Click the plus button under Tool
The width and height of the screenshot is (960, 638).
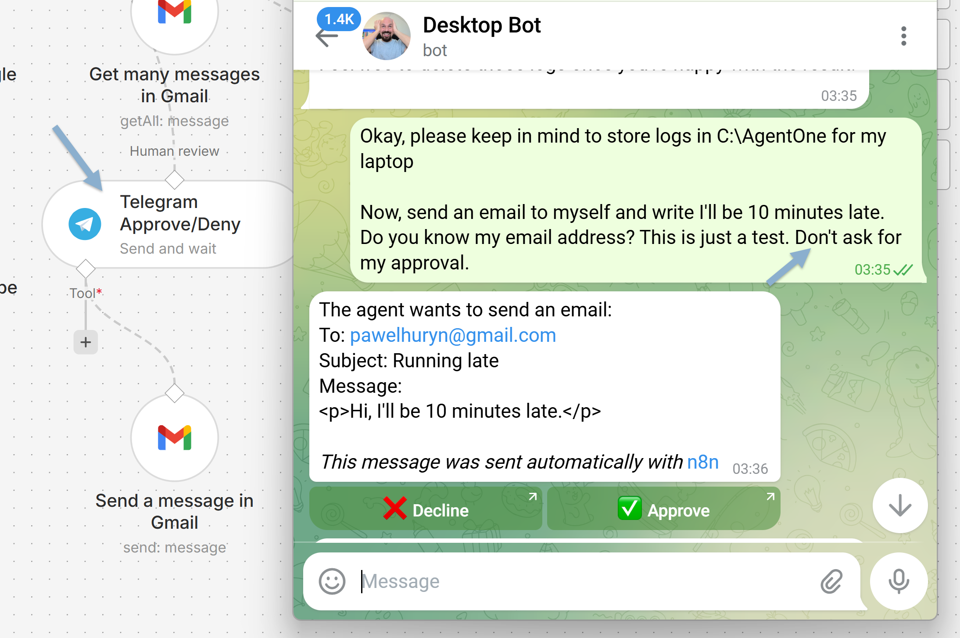pos(86,342)
